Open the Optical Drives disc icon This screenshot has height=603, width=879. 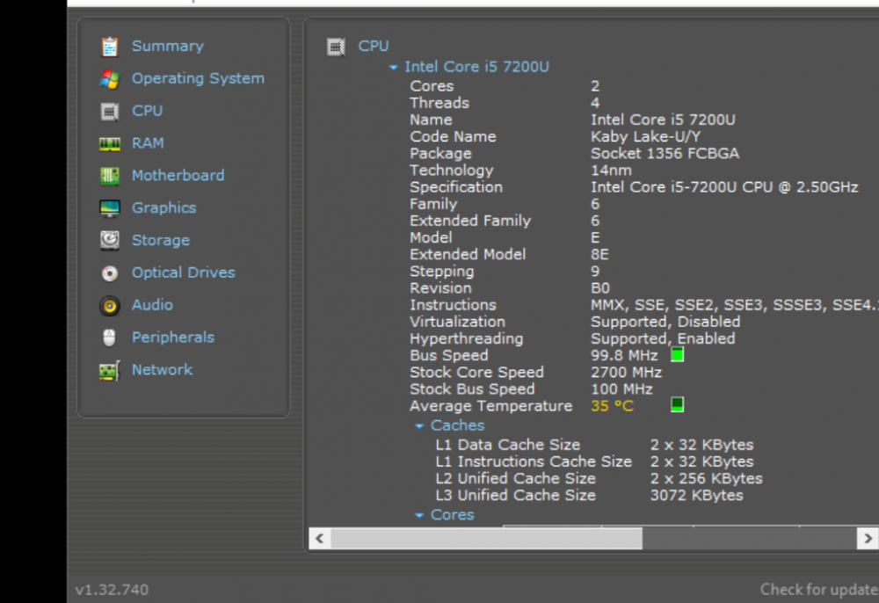click(109, 273)
